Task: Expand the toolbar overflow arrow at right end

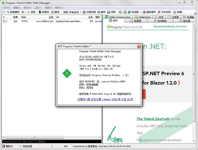Action: (195, 13)
